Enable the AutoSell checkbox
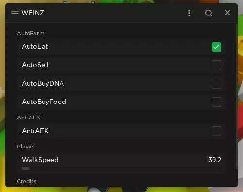The image size is (243, 192). click(216, 65)
